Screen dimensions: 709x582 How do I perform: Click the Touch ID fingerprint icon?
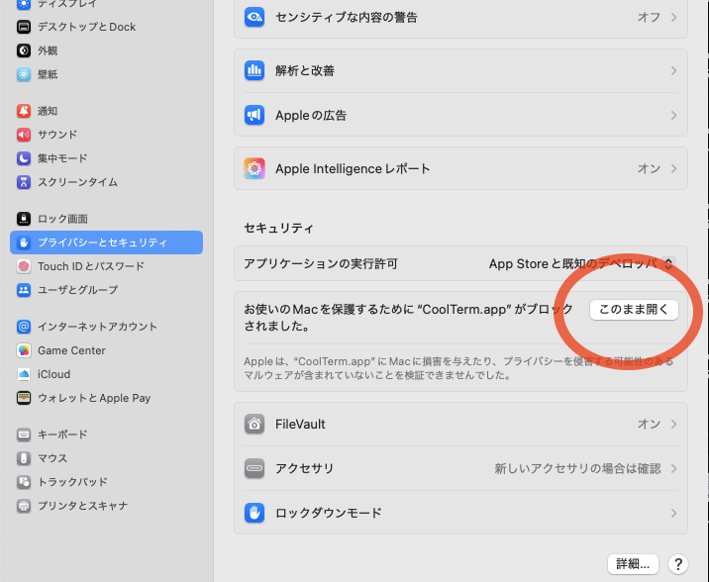click(x=24, y=266)
